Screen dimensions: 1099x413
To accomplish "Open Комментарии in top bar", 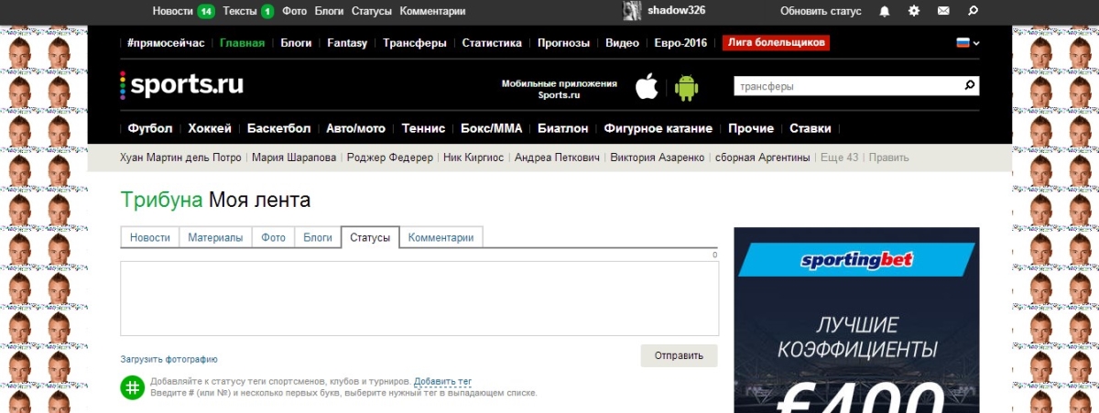I will pyautogui.click(x=432, y=12).
